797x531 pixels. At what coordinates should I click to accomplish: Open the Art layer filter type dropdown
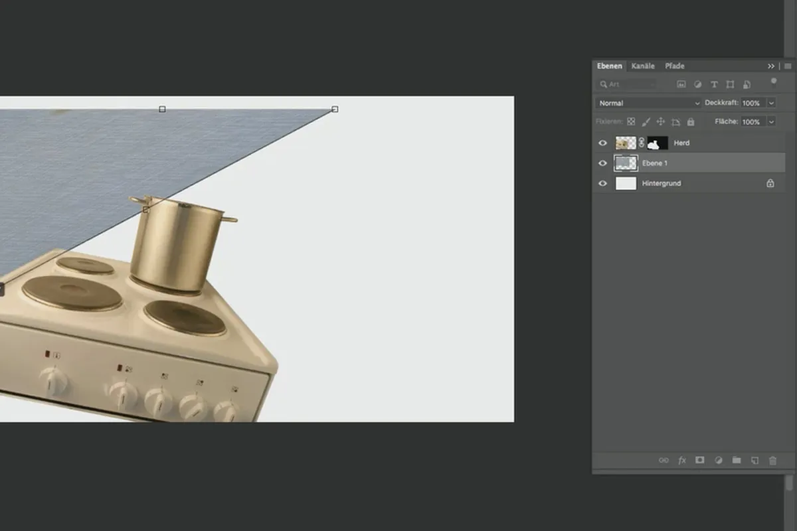(x=628, y=84)
